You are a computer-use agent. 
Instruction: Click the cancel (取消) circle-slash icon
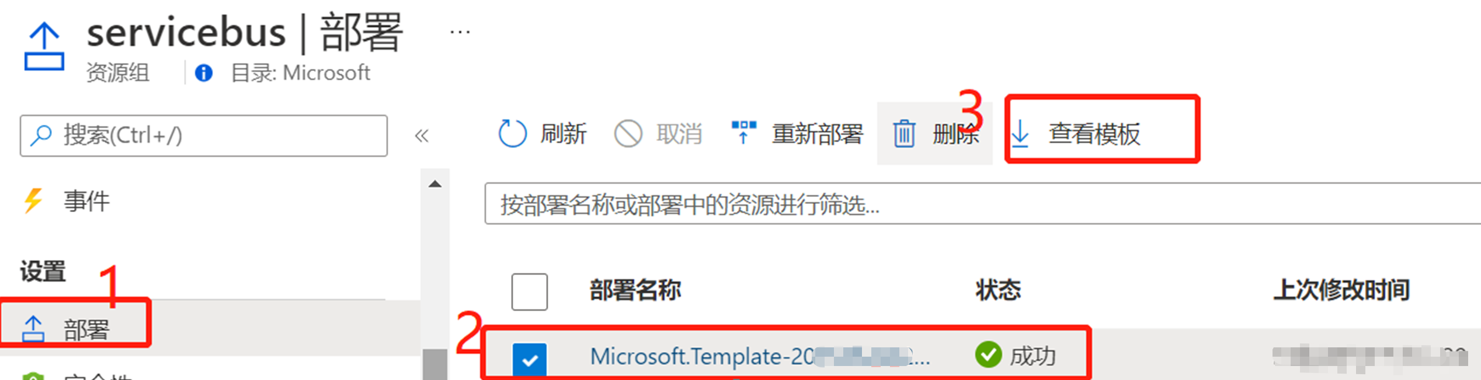628,133
